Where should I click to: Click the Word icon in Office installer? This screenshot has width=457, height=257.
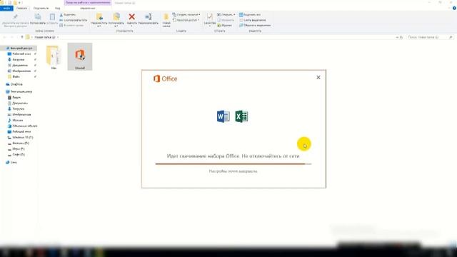tap(224, 116)
